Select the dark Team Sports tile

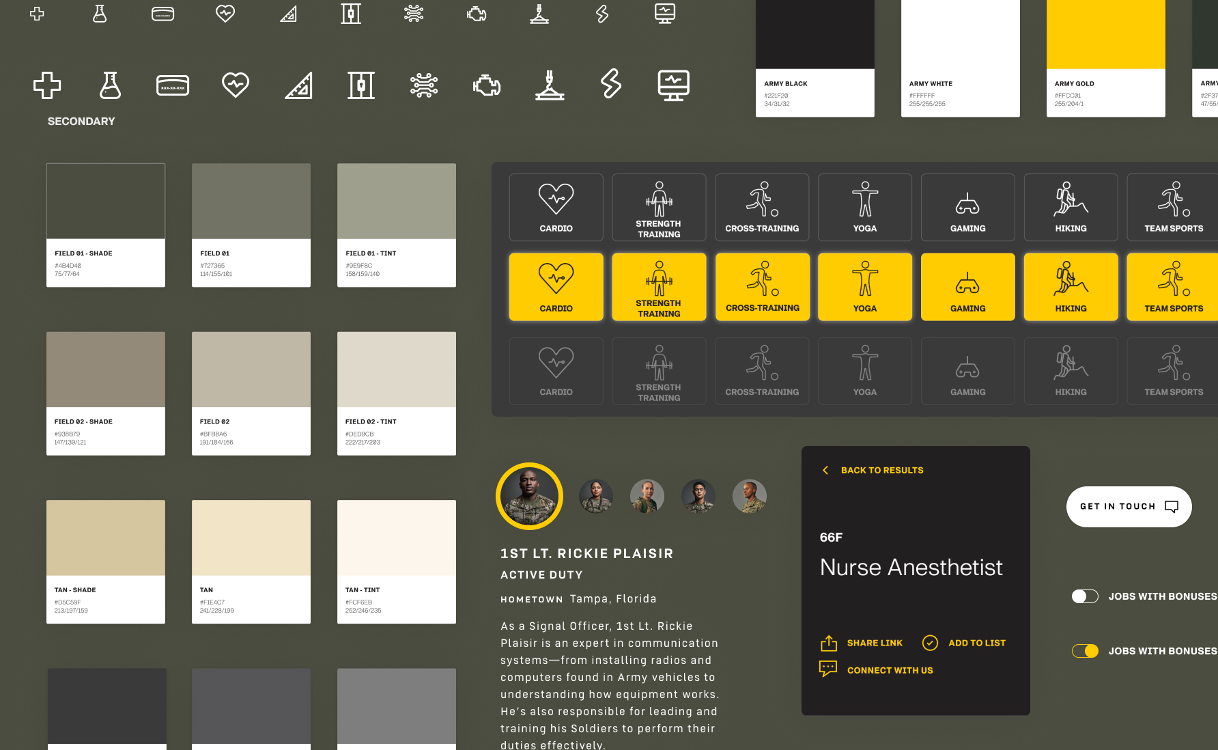coord(1172,208)
